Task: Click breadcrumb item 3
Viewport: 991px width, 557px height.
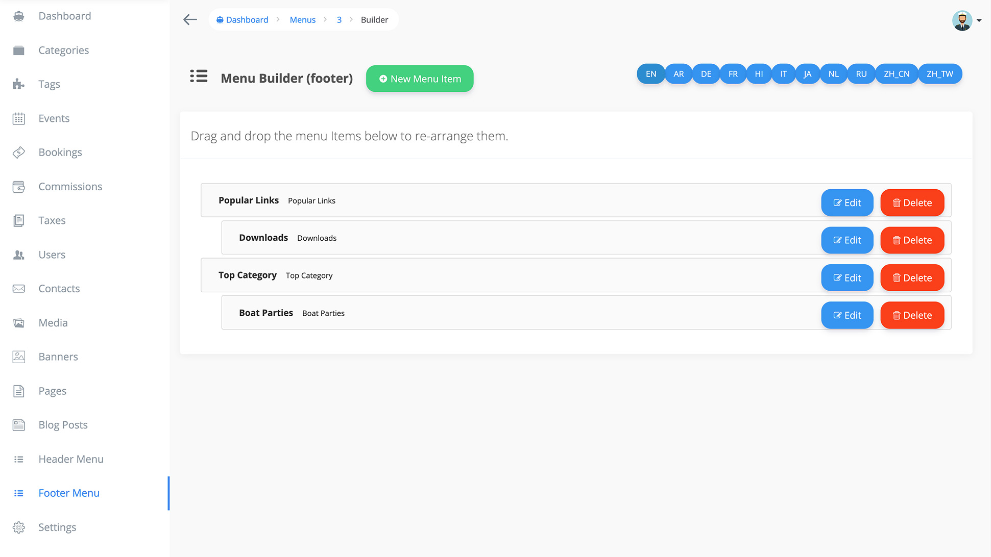Action: (339, 19)
